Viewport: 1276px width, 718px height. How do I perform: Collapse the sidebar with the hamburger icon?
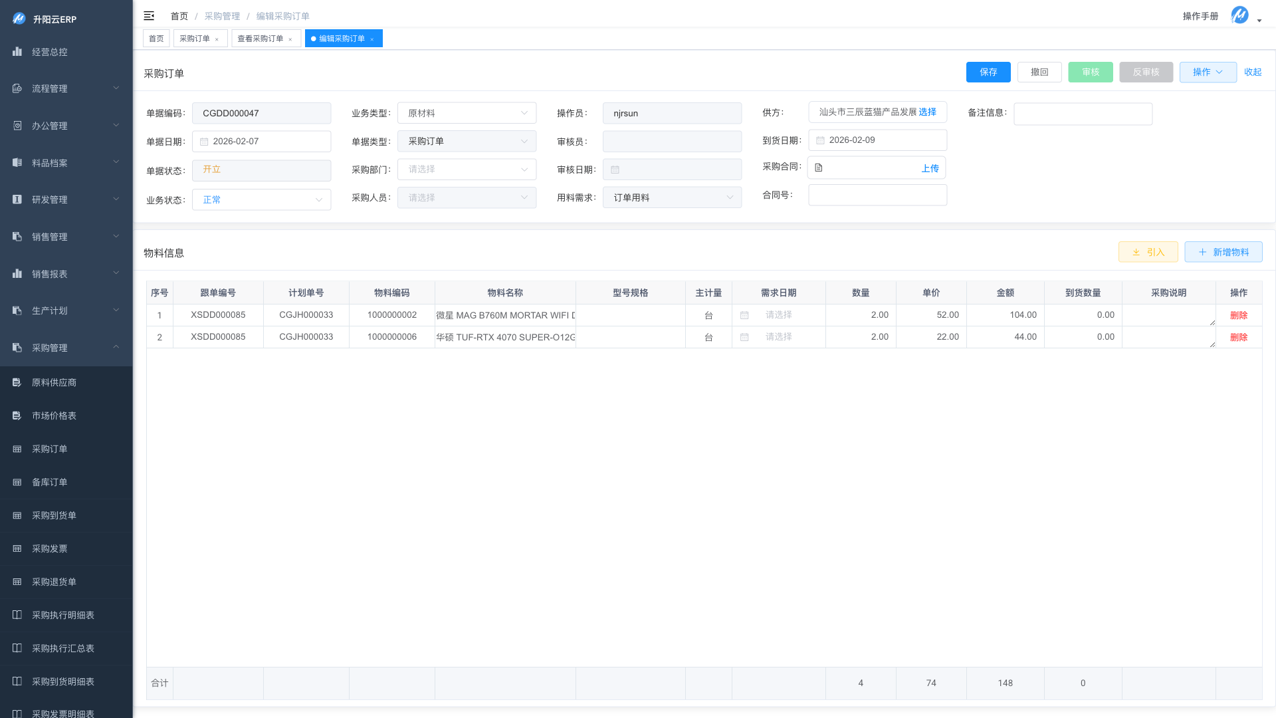149,16
